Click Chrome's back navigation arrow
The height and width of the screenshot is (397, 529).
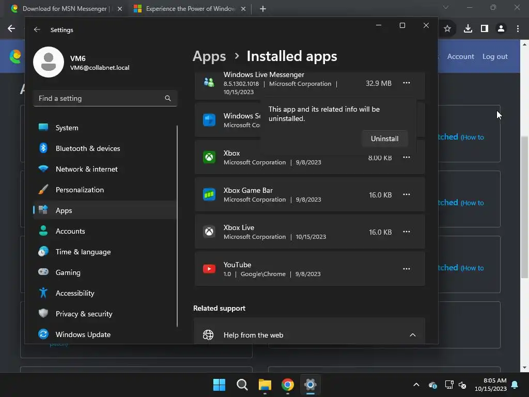click(x=11, y=29)
